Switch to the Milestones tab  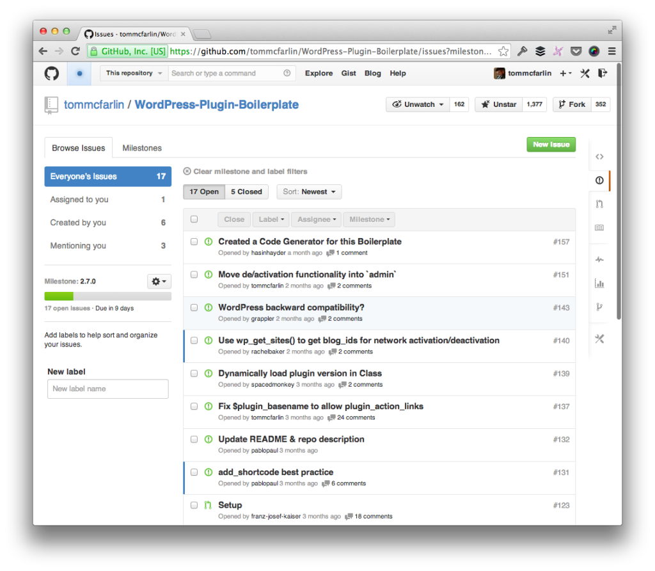click(x=142, y=148)
